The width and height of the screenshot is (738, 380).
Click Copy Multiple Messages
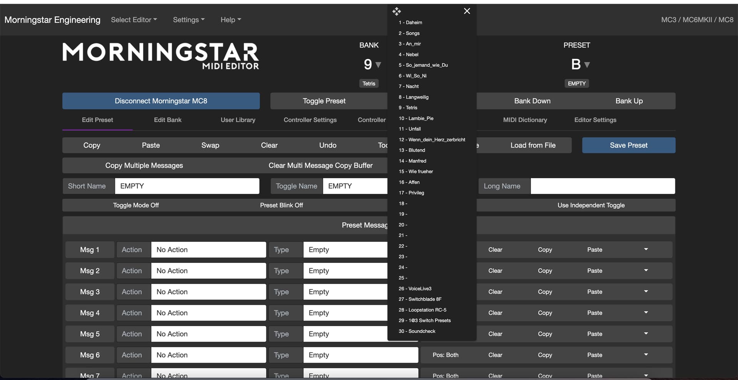point(144,165)
